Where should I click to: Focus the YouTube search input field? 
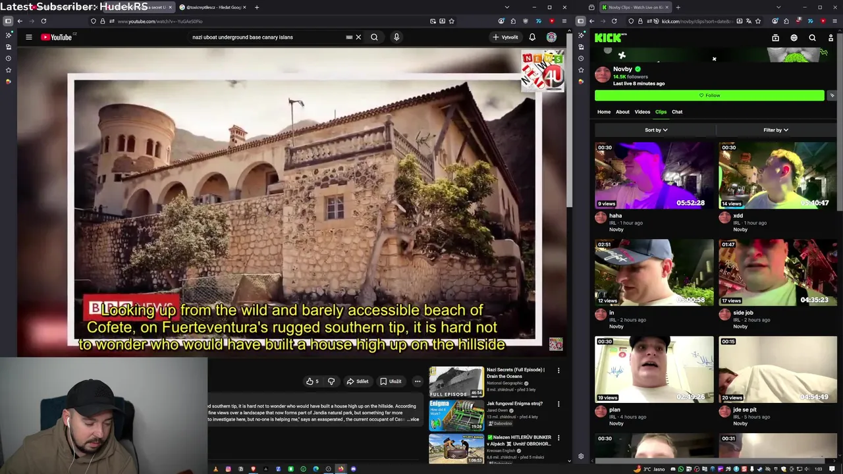click(267, 37)
